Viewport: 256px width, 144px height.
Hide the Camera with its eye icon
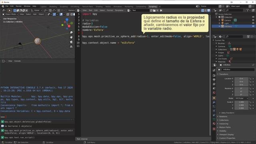tap(253, 20)
